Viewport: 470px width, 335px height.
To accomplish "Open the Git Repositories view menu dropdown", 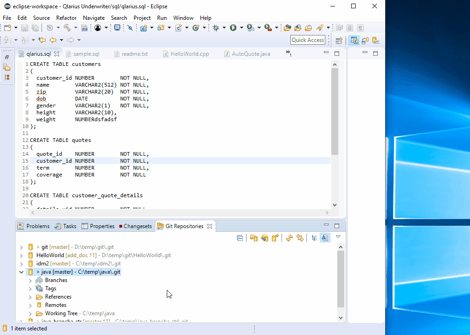I will (338, 237).
